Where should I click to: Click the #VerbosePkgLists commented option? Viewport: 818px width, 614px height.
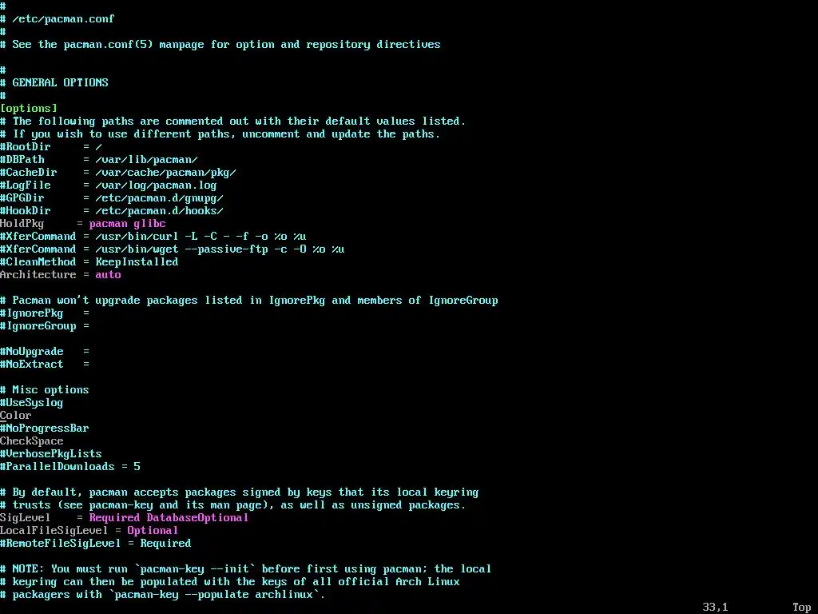point(51,454)
